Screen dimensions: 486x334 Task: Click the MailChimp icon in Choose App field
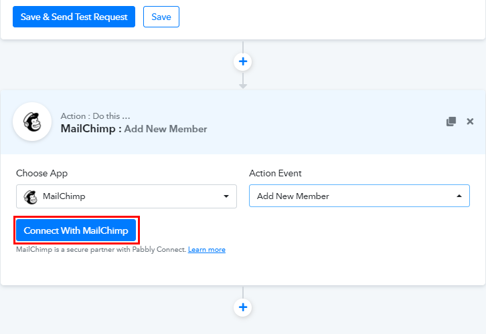point(31,196)
